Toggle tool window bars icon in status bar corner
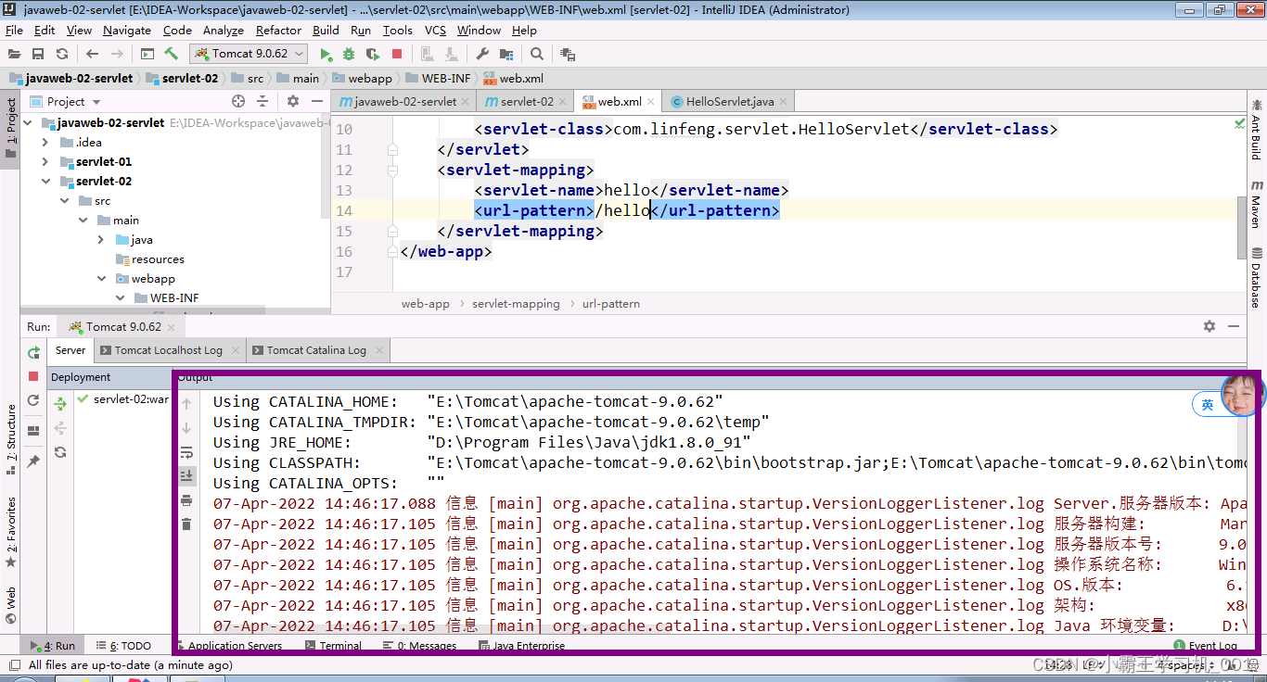The image size is (1267, 682). point(13,664)
